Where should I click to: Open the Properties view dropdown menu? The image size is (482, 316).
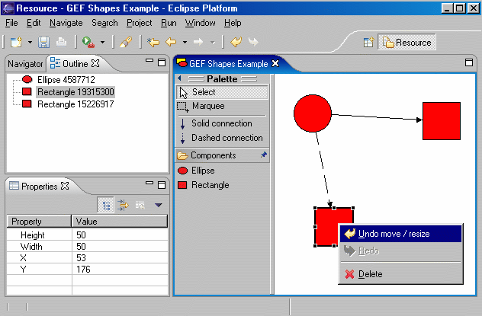pyautogui.click(x=158, y=205)
